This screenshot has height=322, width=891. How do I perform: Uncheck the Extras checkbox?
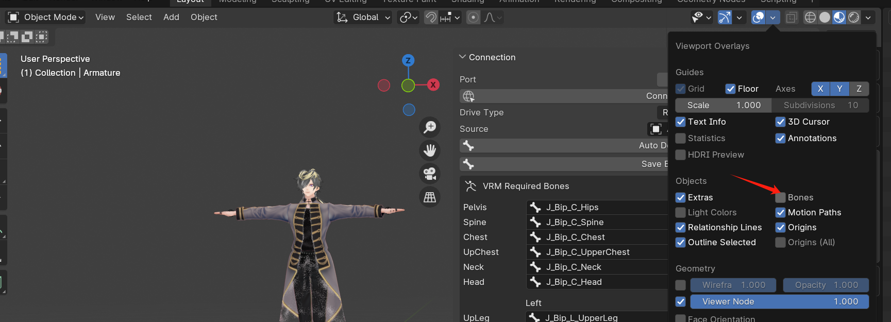tap(681, 197)
